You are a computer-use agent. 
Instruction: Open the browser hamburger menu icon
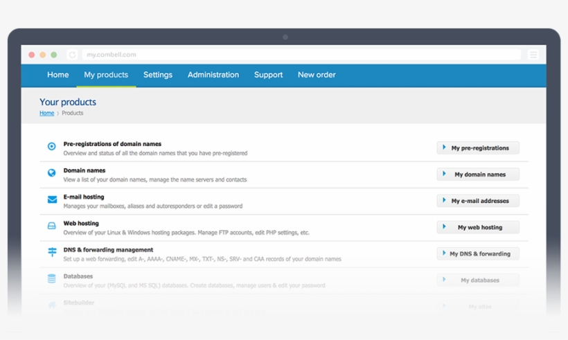pos(533,55)
